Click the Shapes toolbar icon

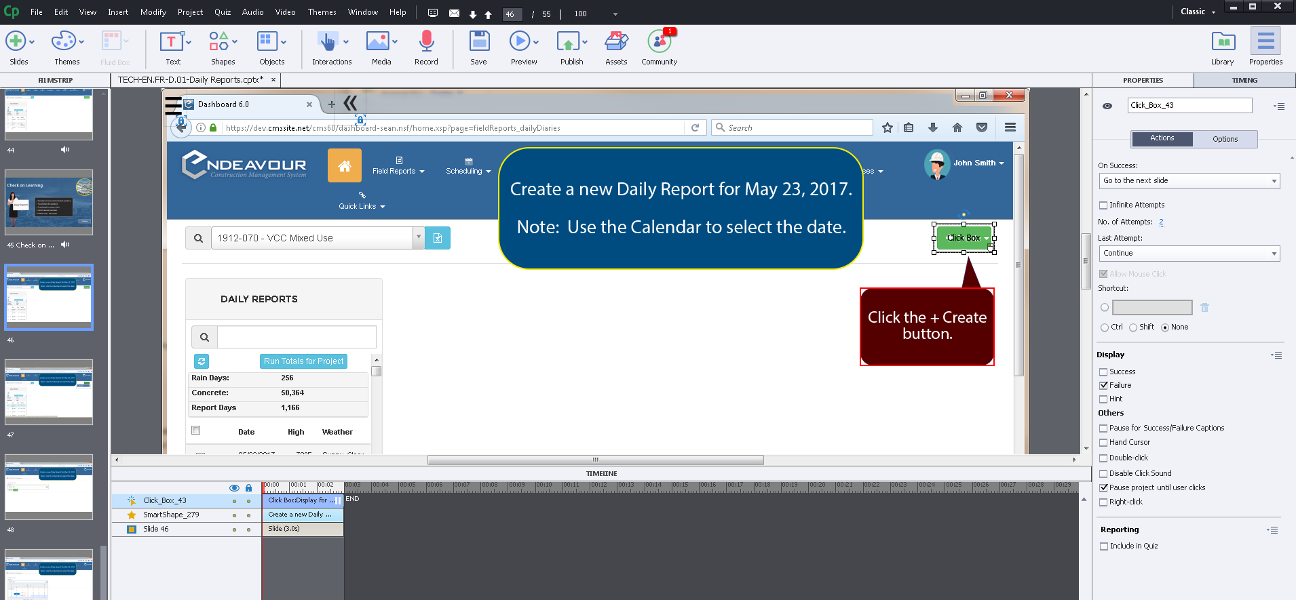coord(219,43)
